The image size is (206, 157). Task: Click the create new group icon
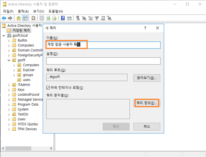(x=84, y=18)
